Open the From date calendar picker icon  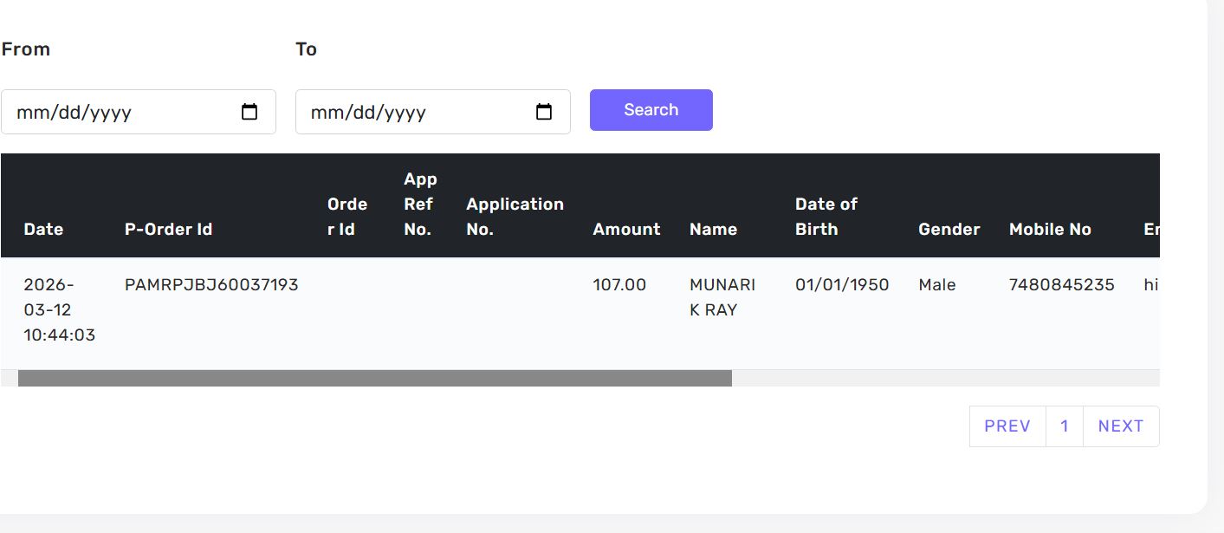pos(249,112)
